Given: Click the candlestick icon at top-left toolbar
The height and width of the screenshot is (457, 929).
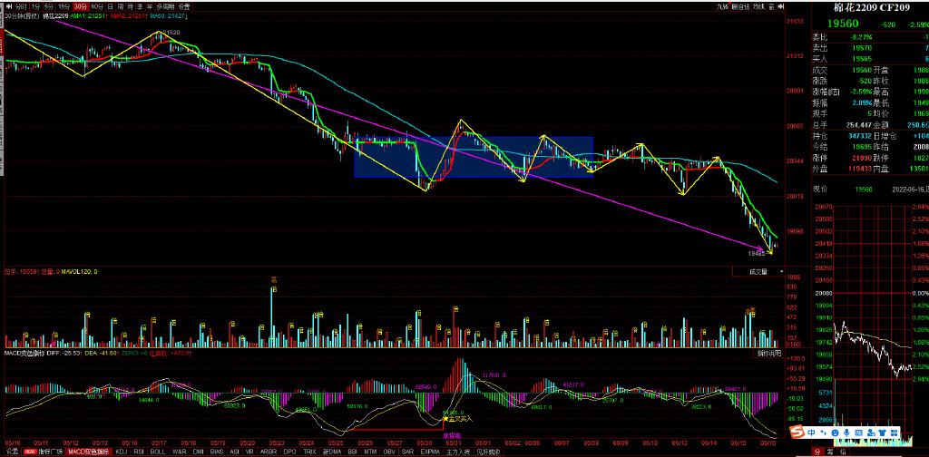Looking at the screenshot, I should click(9, 6).
